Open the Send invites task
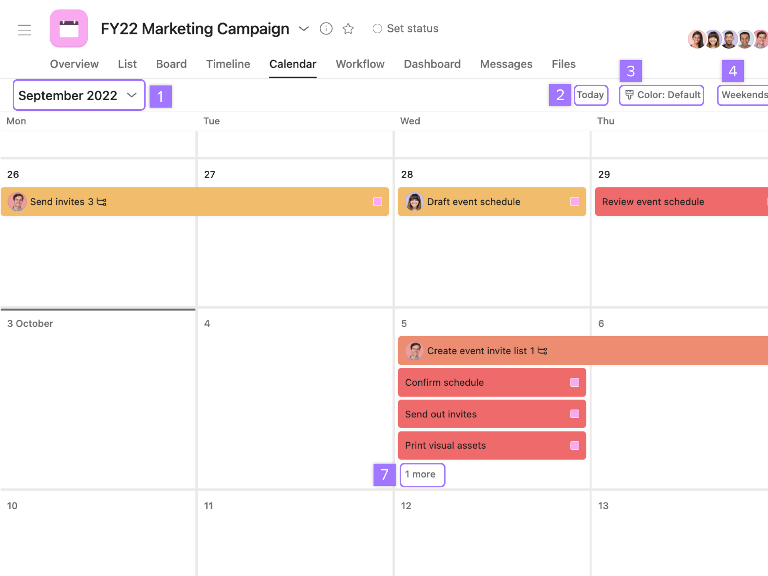The height and width of the screenshot is (576, 768). [x=195, y=202]
